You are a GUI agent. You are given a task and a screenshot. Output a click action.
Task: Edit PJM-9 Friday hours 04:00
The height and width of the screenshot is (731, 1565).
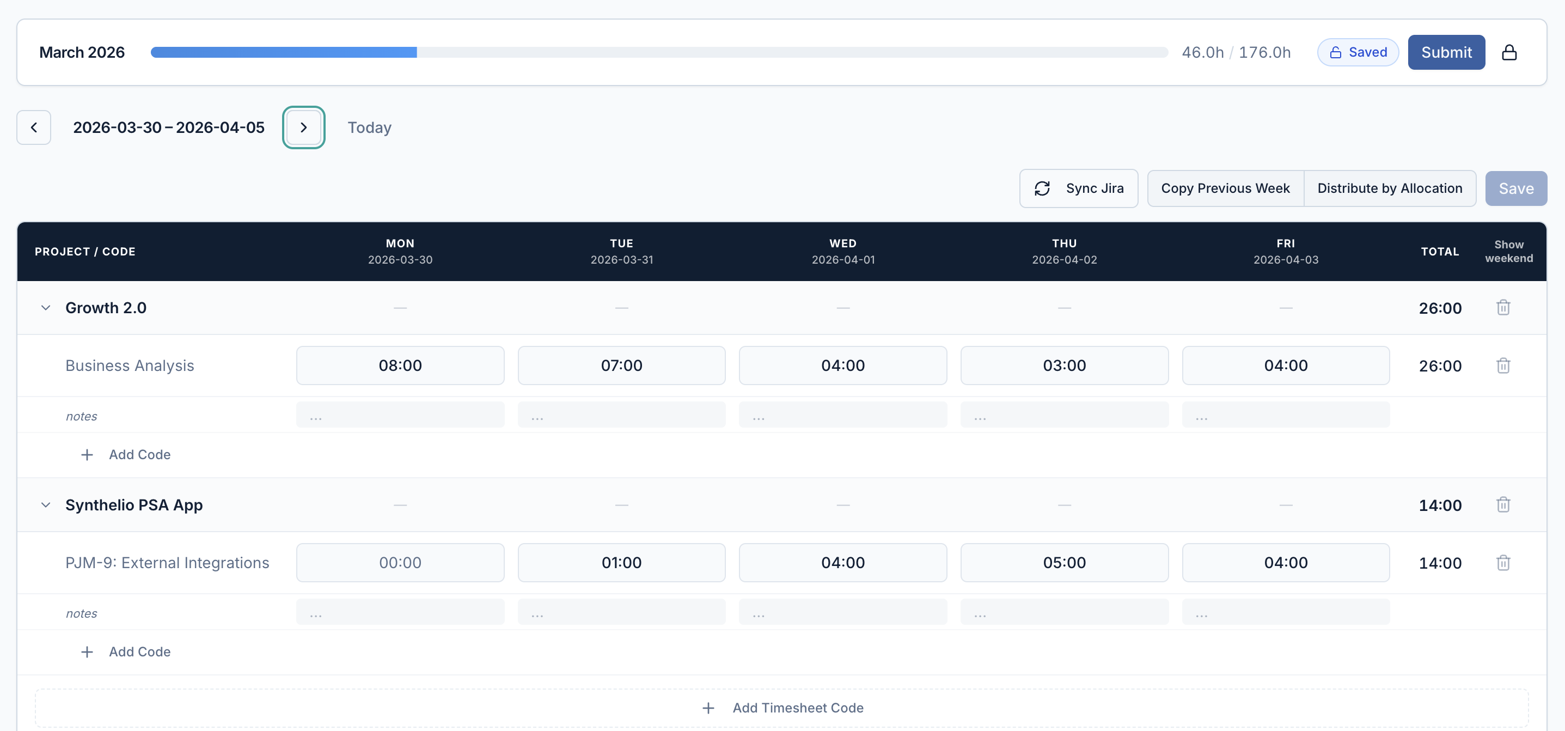pos(1286,563)
